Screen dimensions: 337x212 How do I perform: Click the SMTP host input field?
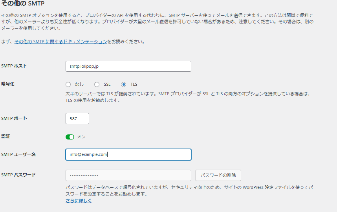point(128,66)
